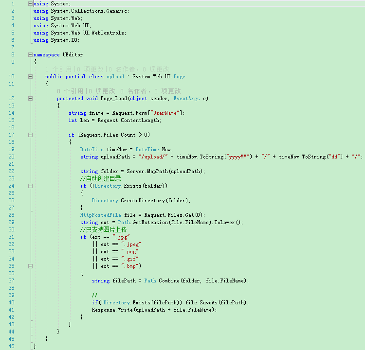The width and height of the screenshot is (365, 350).
Task: Click the "dd" format string
Action: pos(334,157)
